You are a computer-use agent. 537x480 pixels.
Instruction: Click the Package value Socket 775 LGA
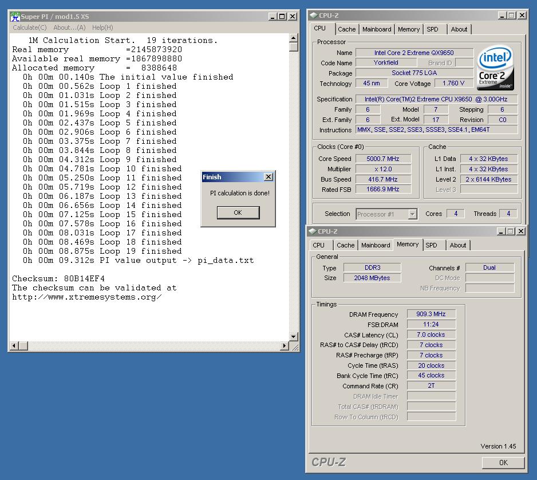tap(414, 73)
